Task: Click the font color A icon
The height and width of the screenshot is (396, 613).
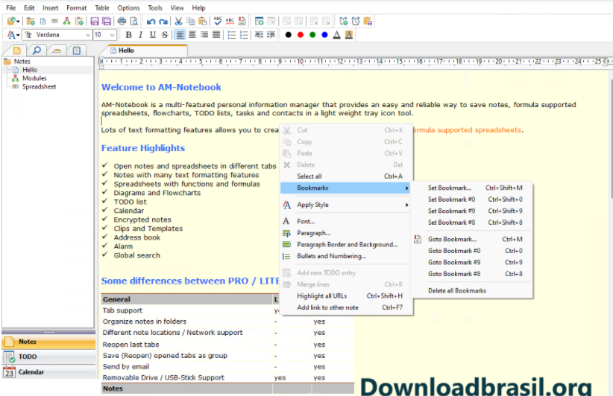Action: 336,35
